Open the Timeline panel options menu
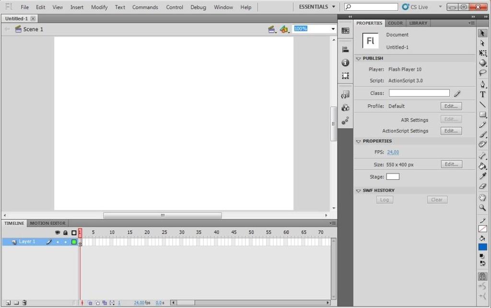Image resolution: width=491 pixels, height=308 pixels. (333, 223)
